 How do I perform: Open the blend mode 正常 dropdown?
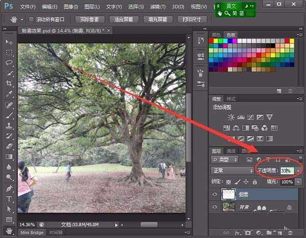(232, 171)
